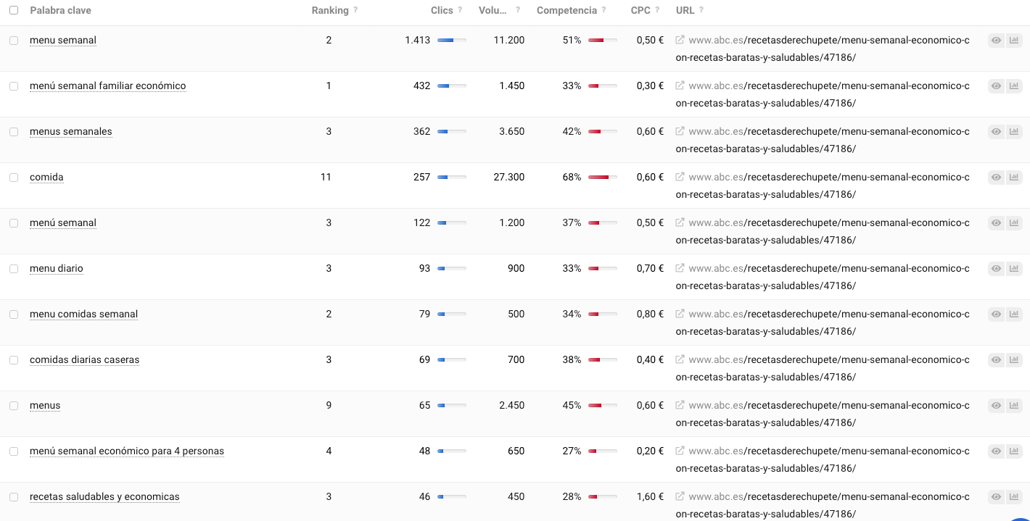Sort table by Clics column header
1030x521 pixels.
tap(441, 11)
